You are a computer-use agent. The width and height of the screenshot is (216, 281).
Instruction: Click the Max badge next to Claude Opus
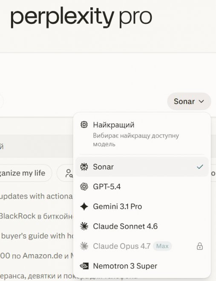coord(162,246)
